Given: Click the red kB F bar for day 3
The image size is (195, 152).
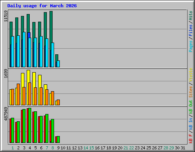Looking at the screenshot, I should [x=22, y=126].
